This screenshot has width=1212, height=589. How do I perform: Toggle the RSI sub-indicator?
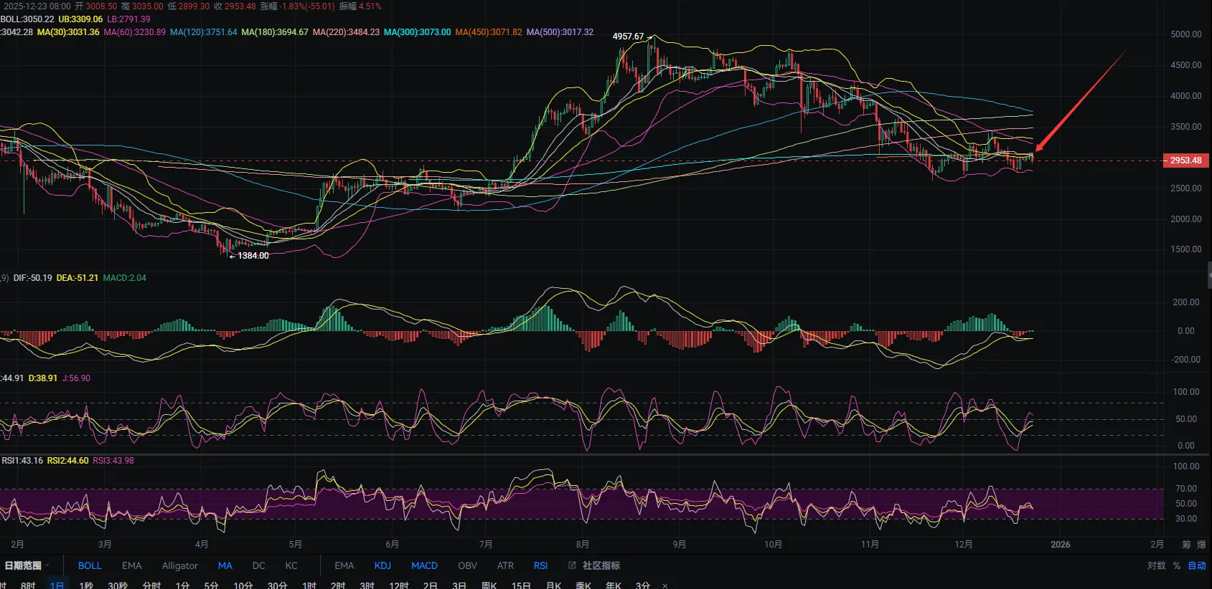(x=540, y=565)
